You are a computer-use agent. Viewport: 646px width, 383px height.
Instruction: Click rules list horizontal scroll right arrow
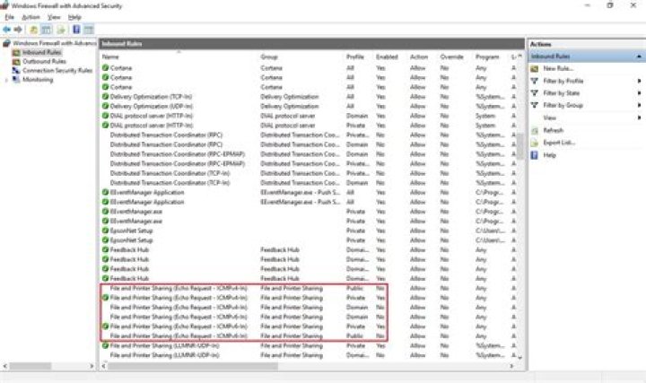click(511, 366)
